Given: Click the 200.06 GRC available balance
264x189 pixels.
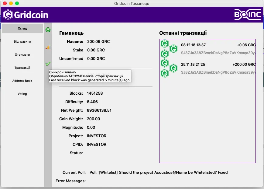Looking at the screenshot, I should point(98,41).
